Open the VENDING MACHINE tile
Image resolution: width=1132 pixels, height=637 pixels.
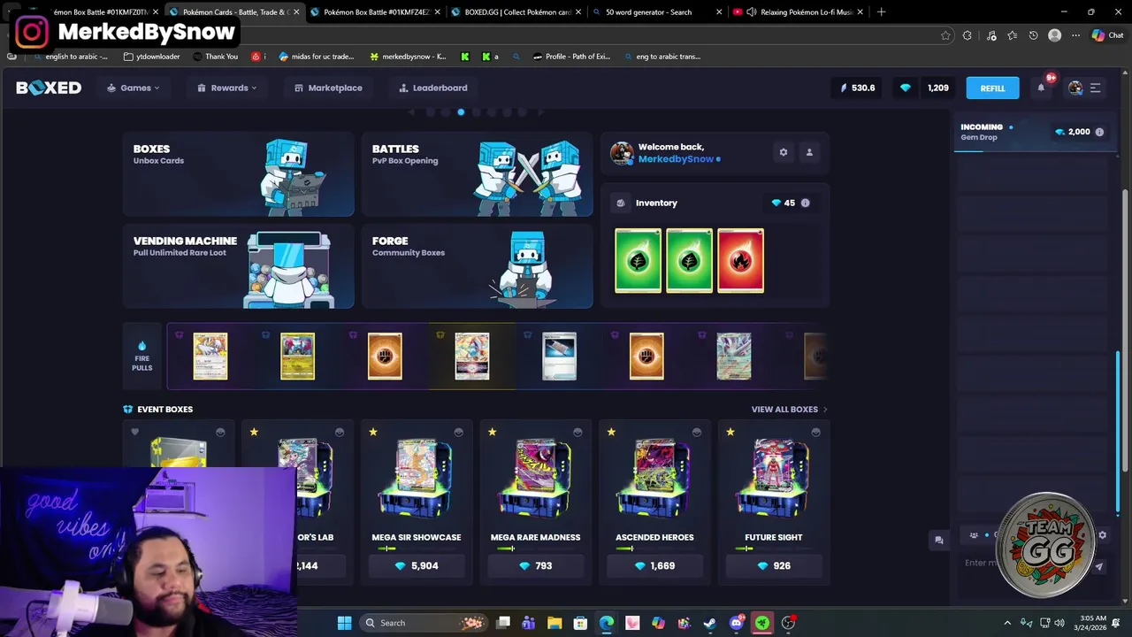point(239,266)
